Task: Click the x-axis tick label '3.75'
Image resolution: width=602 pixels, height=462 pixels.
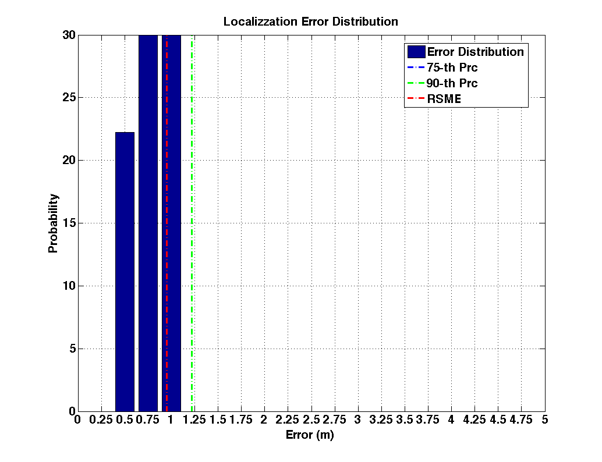Action: pyautogui.click(x=428, y=420)
